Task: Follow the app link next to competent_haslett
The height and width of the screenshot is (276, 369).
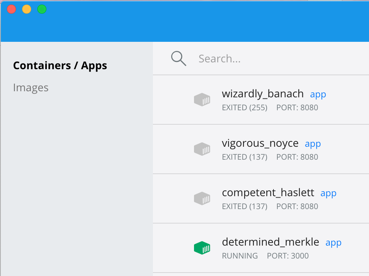Action: point(329,194)
